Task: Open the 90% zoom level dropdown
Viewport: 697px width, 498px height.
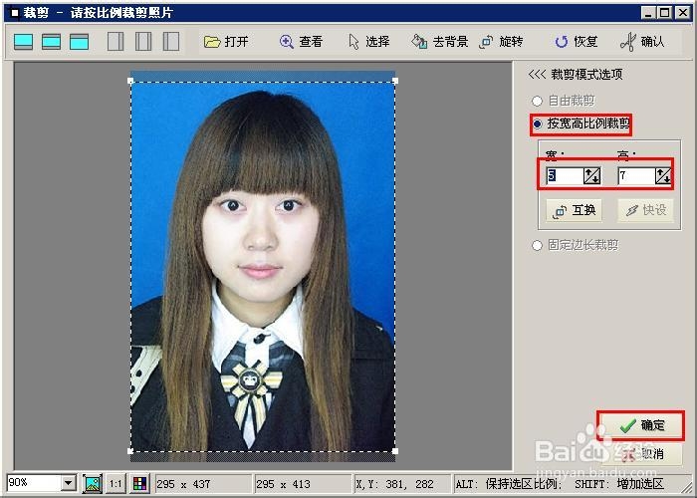Action: (x=69, y=483)
